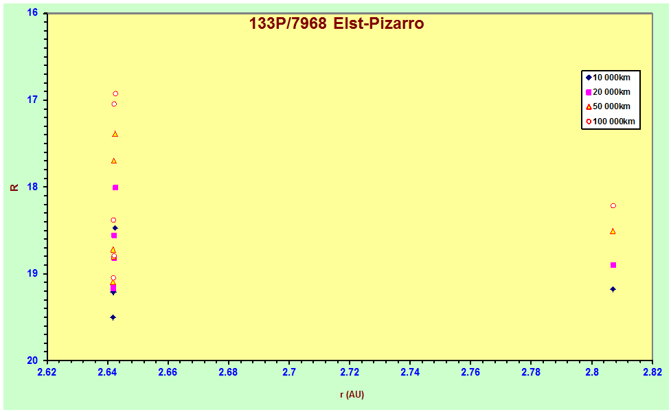Click the x-axis tick label 2.72

click(350, 371)
